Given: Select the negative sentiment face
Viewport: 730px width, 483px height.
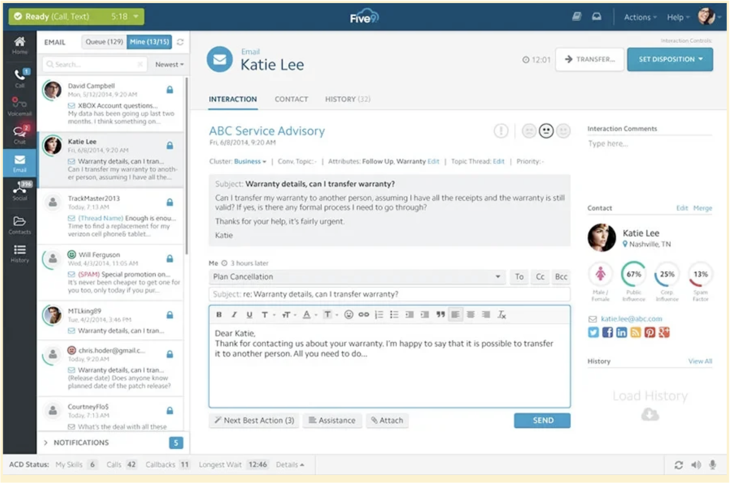Looking at the screenshot, I should click(x=529, y=131).
